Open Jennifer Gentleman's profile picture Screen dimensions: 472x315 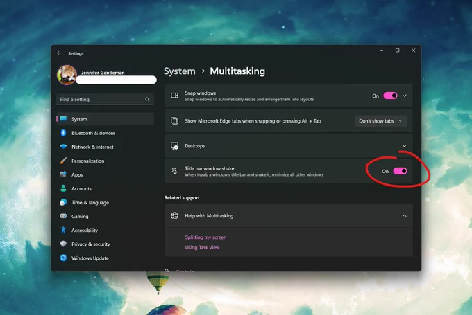(x=67, y=75)
